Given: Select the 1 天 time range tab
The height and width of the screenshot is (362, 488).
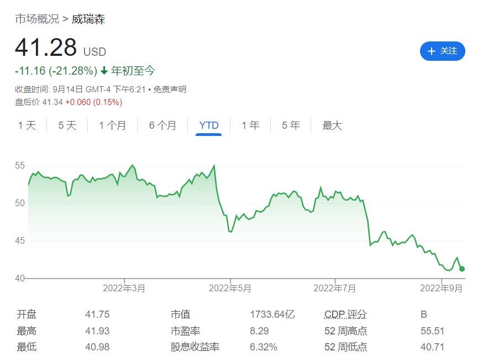Looking at the screenshot, I should (x=27, y=125).
